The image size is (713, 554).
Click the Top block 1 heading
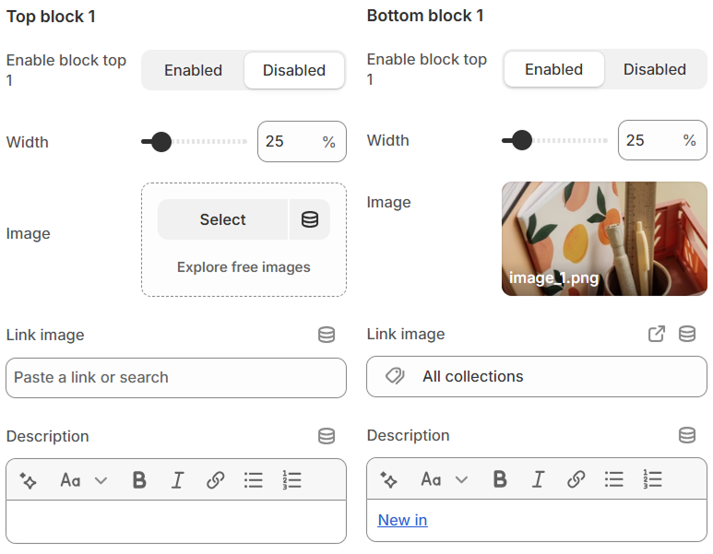[51, 17]
